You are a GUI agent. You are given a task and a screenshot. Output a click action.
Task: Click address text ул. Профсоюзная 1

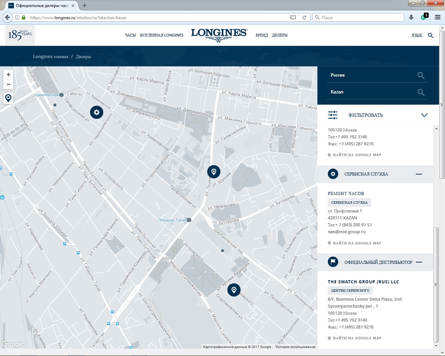pyautogui.click(x=345, y=211)
